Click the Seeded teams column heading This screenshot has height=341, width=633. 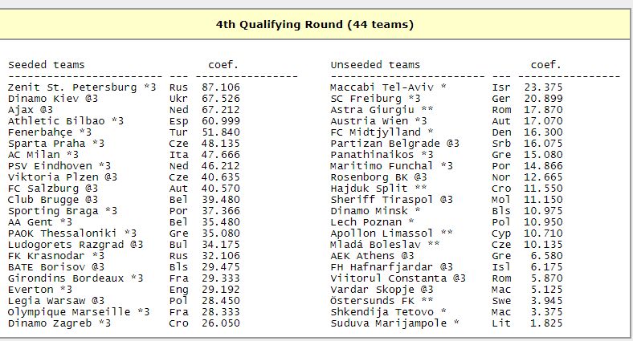click(47, 65)
